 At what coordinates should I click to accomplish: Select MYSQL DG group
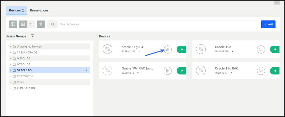click(49, 64)
